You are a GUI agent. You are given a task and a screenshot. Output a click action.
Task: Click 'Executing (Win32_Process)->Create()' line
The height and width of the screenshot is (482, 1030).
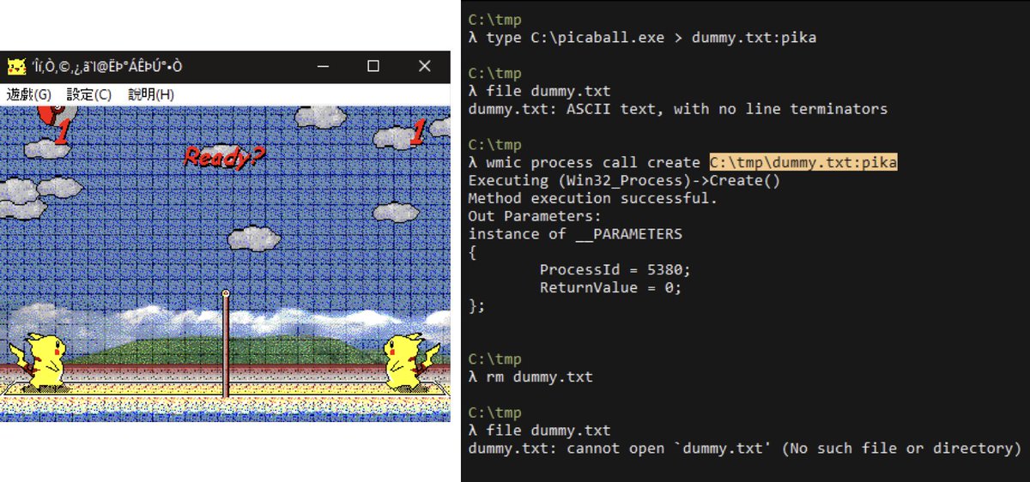(623, 180)
